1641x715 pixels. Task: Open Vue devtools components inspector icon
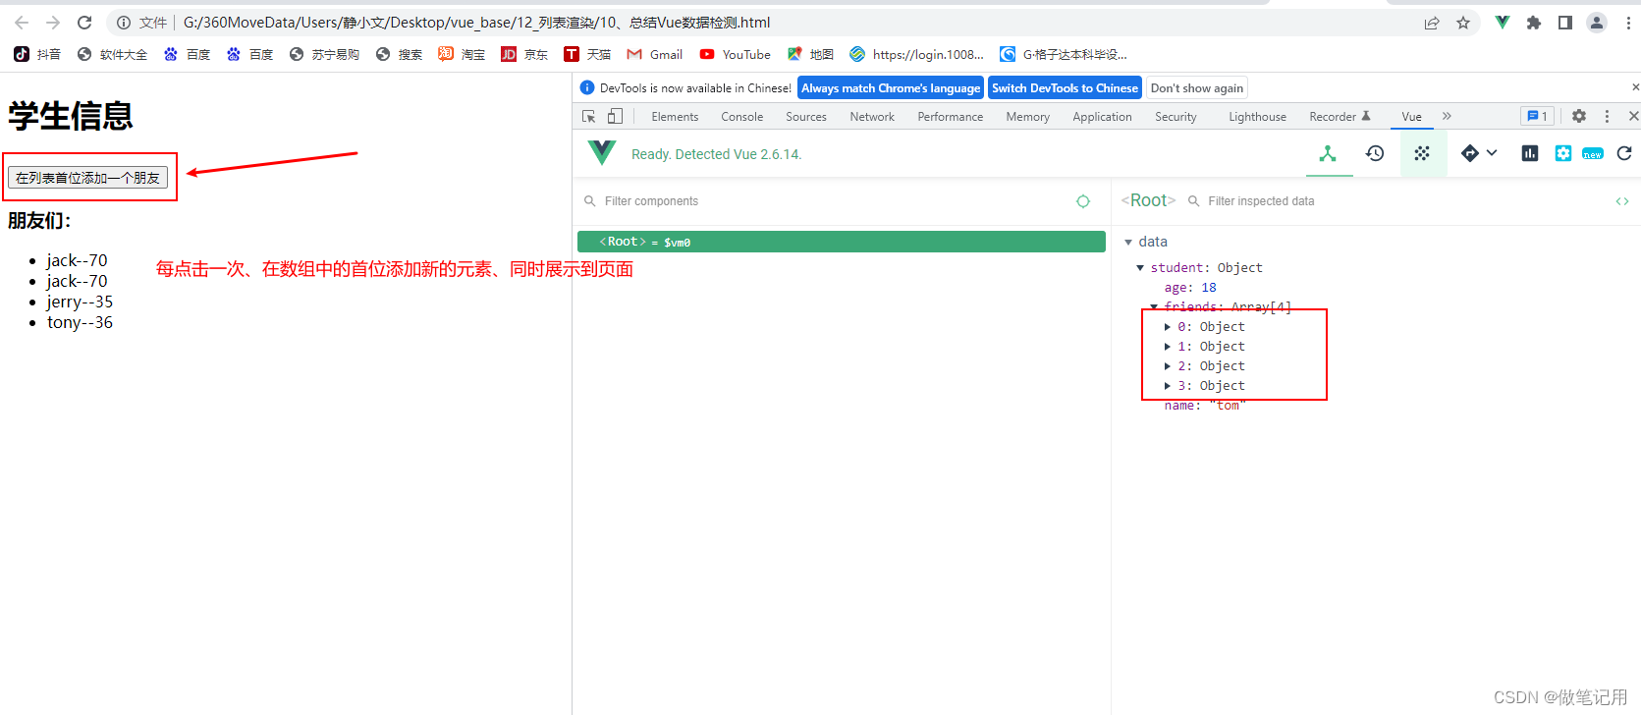click(1328, 153)
